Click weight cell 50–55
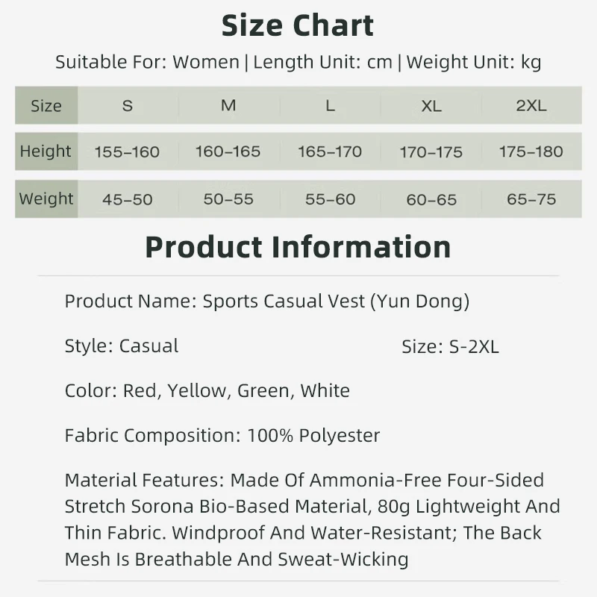 228,199
